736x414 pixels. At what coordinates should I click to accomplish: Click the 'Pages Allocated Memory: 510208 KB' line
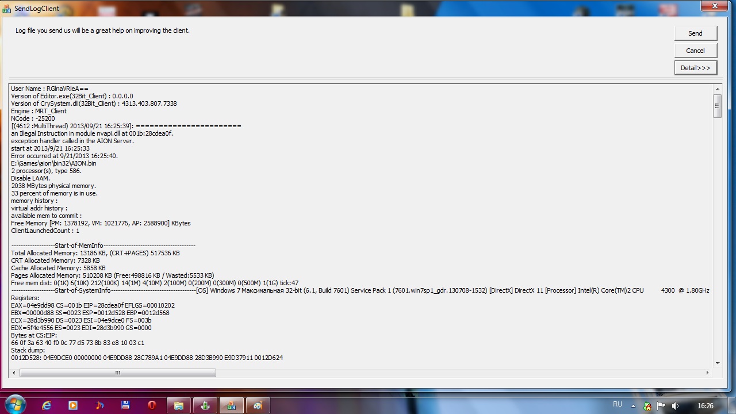point(112,275)
